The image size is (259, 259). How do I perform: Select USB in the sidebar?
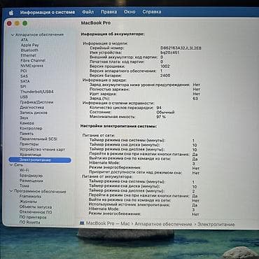[24, 97]
